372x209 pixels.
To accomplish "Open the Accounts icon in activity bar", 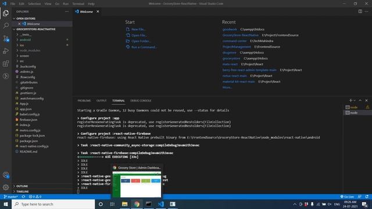I will pyautogui.click(x=6, y=175).
